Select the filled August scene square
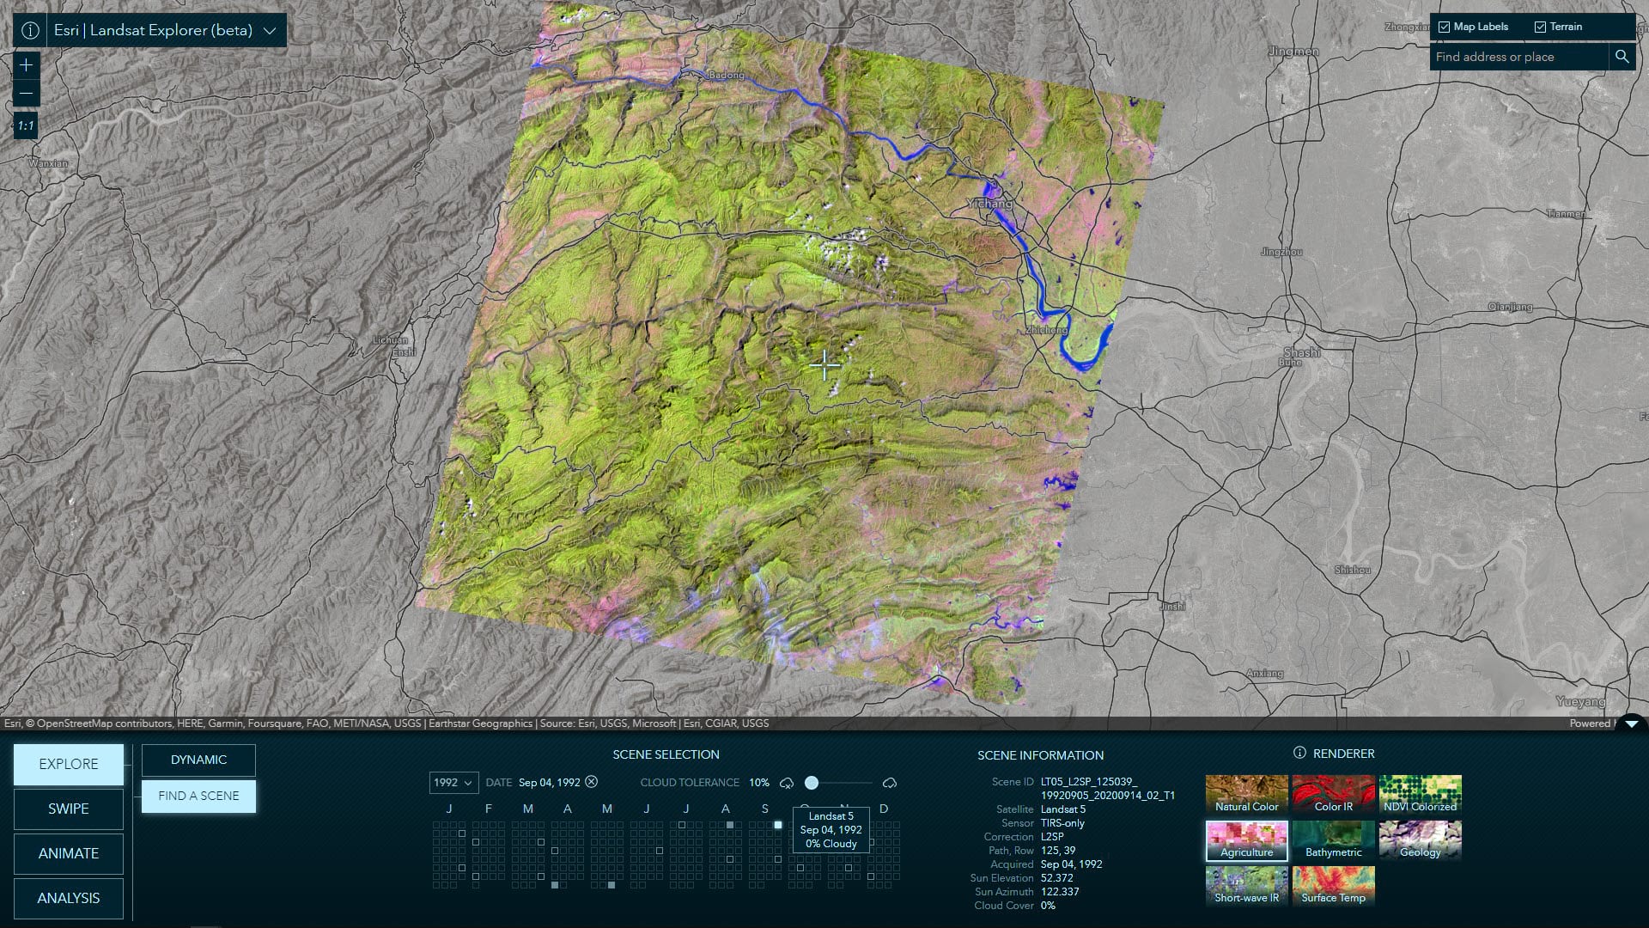 (x=730, y=825)
